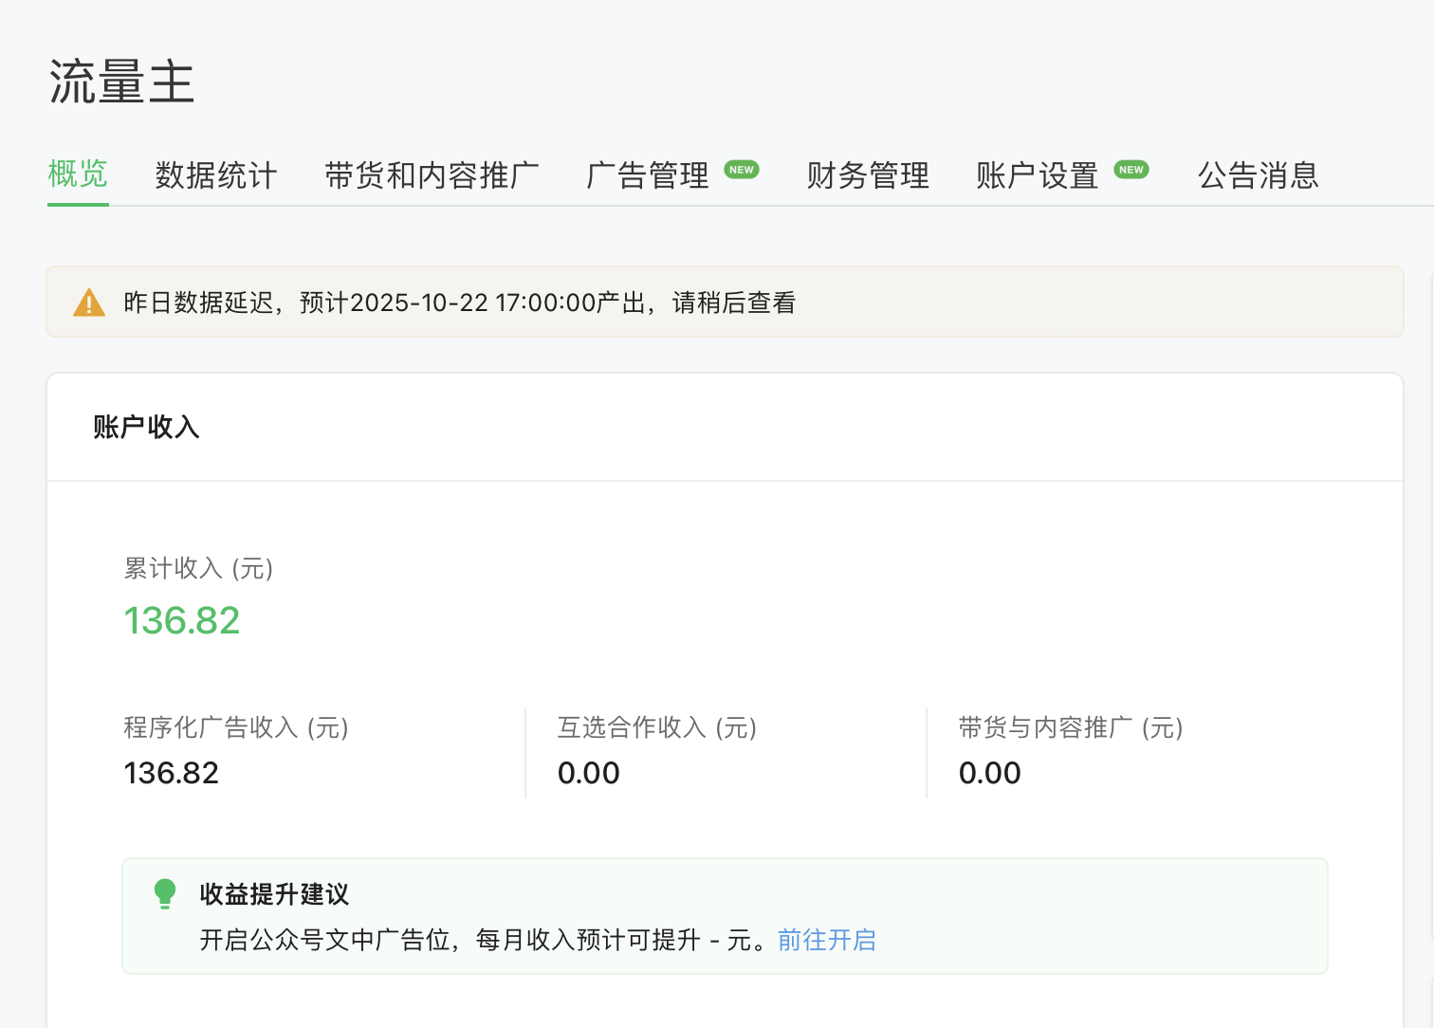
Task: Open the 财务管理 tab
Action: pos(868,175)
